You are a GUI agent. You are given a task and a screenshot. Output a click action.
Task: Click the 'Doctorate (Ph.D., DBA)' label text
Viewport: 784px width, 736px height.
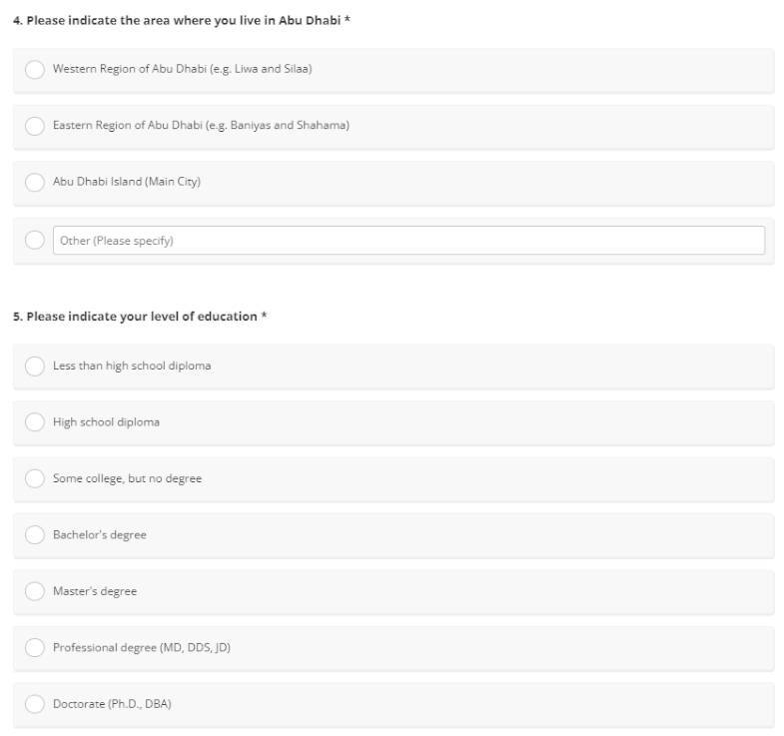pos(112,704)
